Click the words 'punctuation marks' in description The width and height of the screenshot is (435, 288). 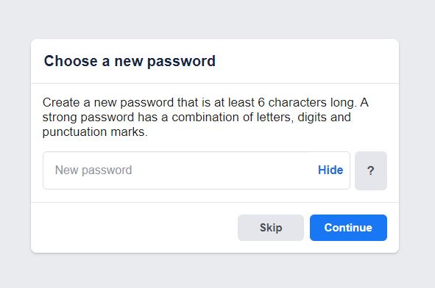tap(93, 132)
